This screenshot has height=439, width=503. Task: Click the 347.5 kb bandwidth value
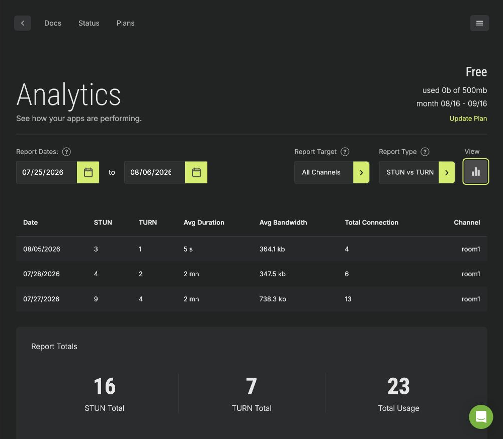pyautogui.click(x=272, y=274)
